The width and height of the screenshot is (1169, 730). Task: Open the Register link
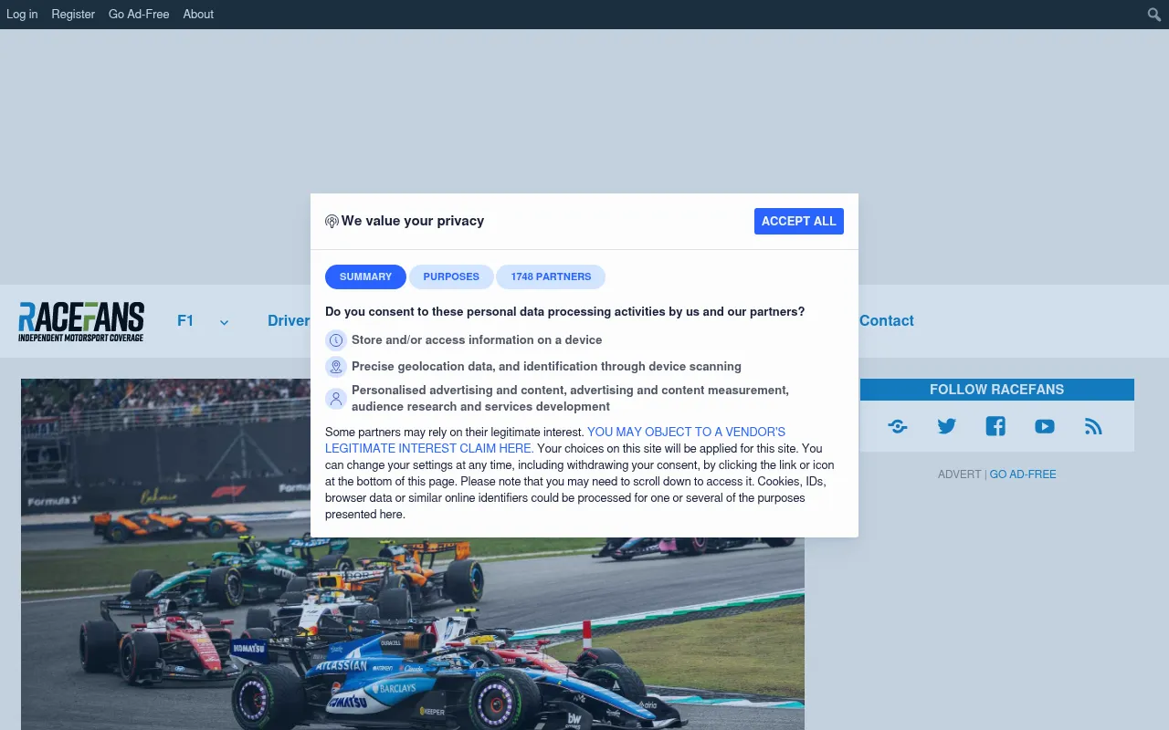click(x=73, y=15)
